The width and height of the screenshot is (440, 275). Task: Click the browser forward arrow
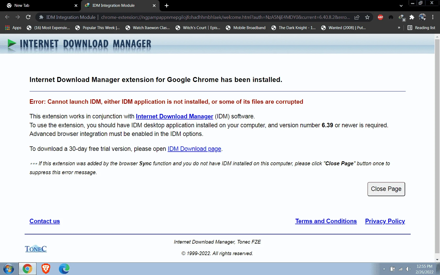tap(18, 17)
